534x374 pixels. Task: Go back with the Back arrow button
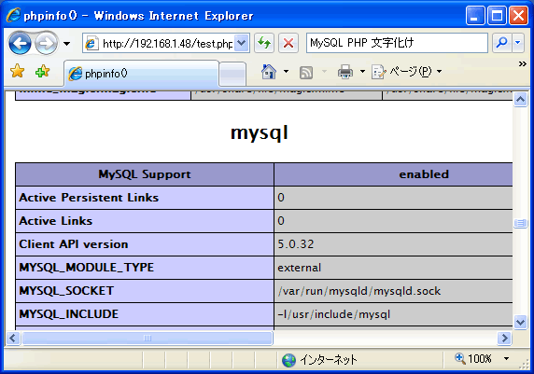[x=21, y=43]
